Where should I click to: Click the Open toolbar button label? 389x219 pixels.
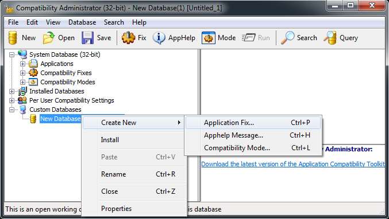66,38
